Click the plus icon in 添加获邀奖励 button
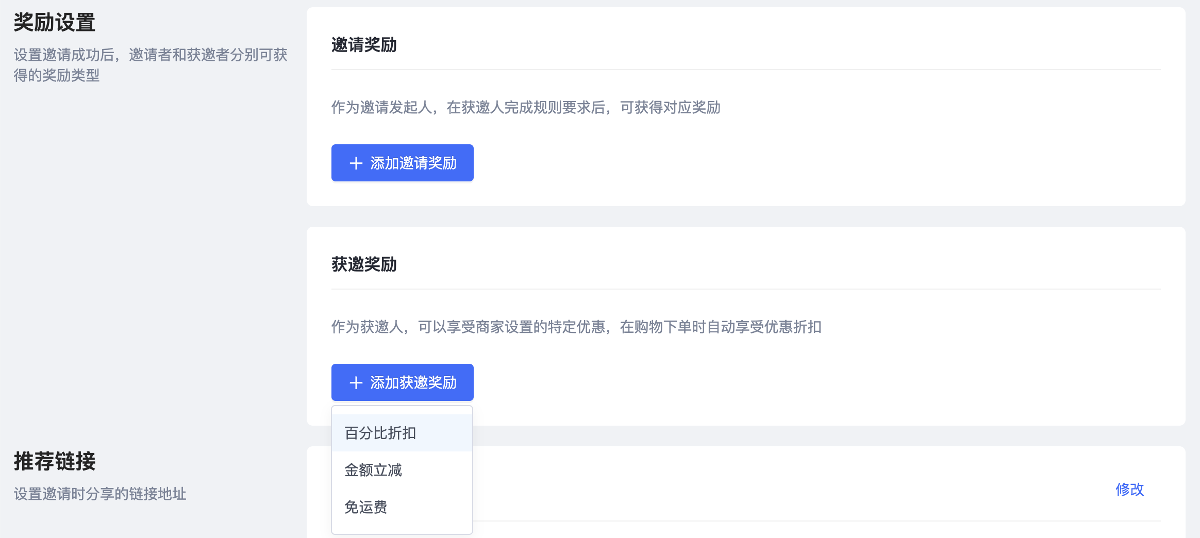The height and width of the screenshot is (538, 1200). coord(356,383)
